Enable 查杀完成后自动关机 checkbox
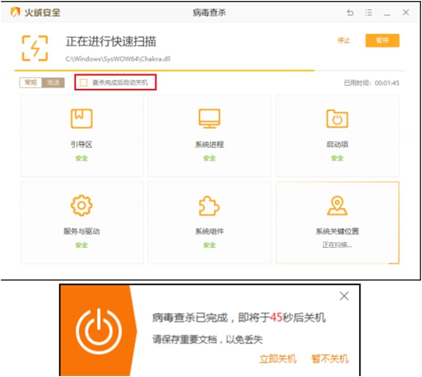422x377 pixels. (84, 82)
